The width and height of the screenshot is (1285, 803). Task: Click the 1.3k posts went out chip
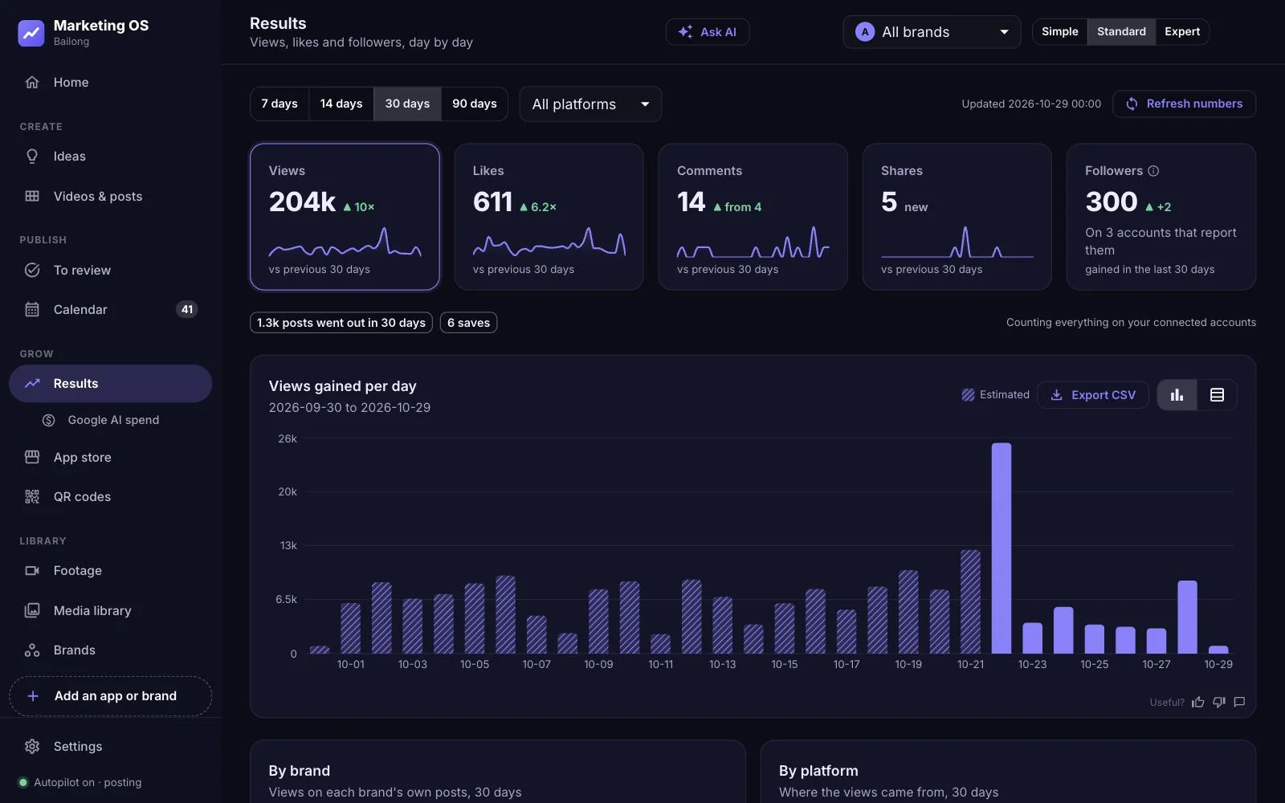click(341, 323)
